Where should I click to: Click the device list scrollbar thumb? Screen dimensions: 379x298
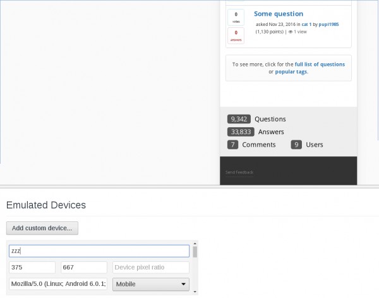(195, 252)
